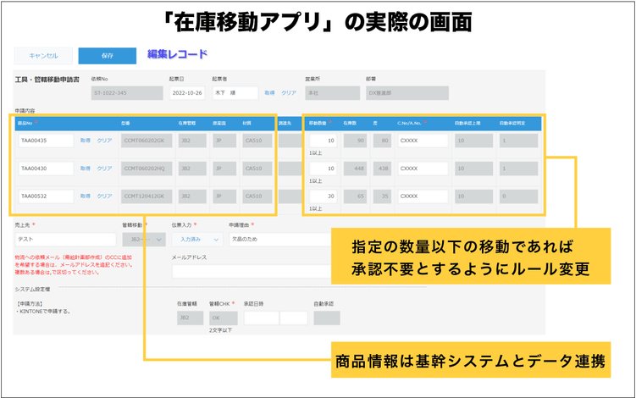Click C.No/A.No. field in second row
Image resolution: width=636 pixels, height=398 pixels.
click(422, 169)
